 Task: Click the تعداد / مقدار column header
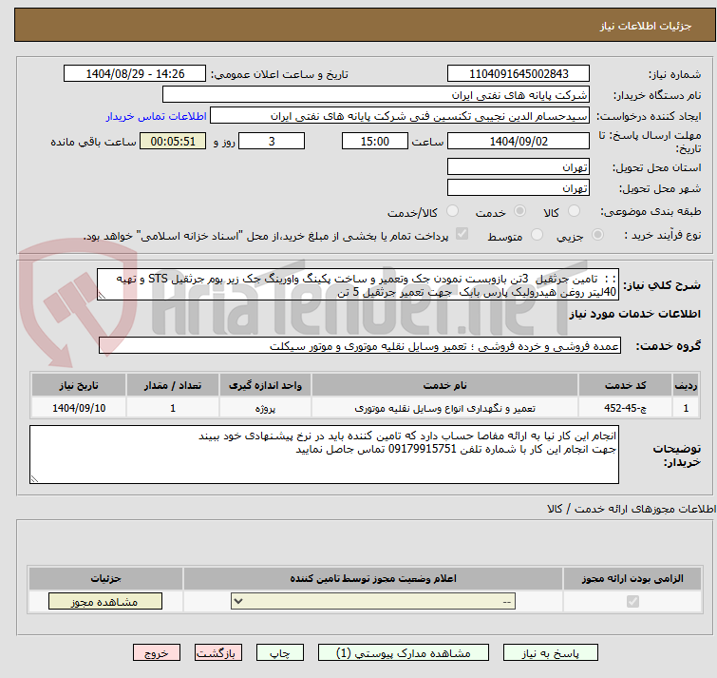point(173,385)
